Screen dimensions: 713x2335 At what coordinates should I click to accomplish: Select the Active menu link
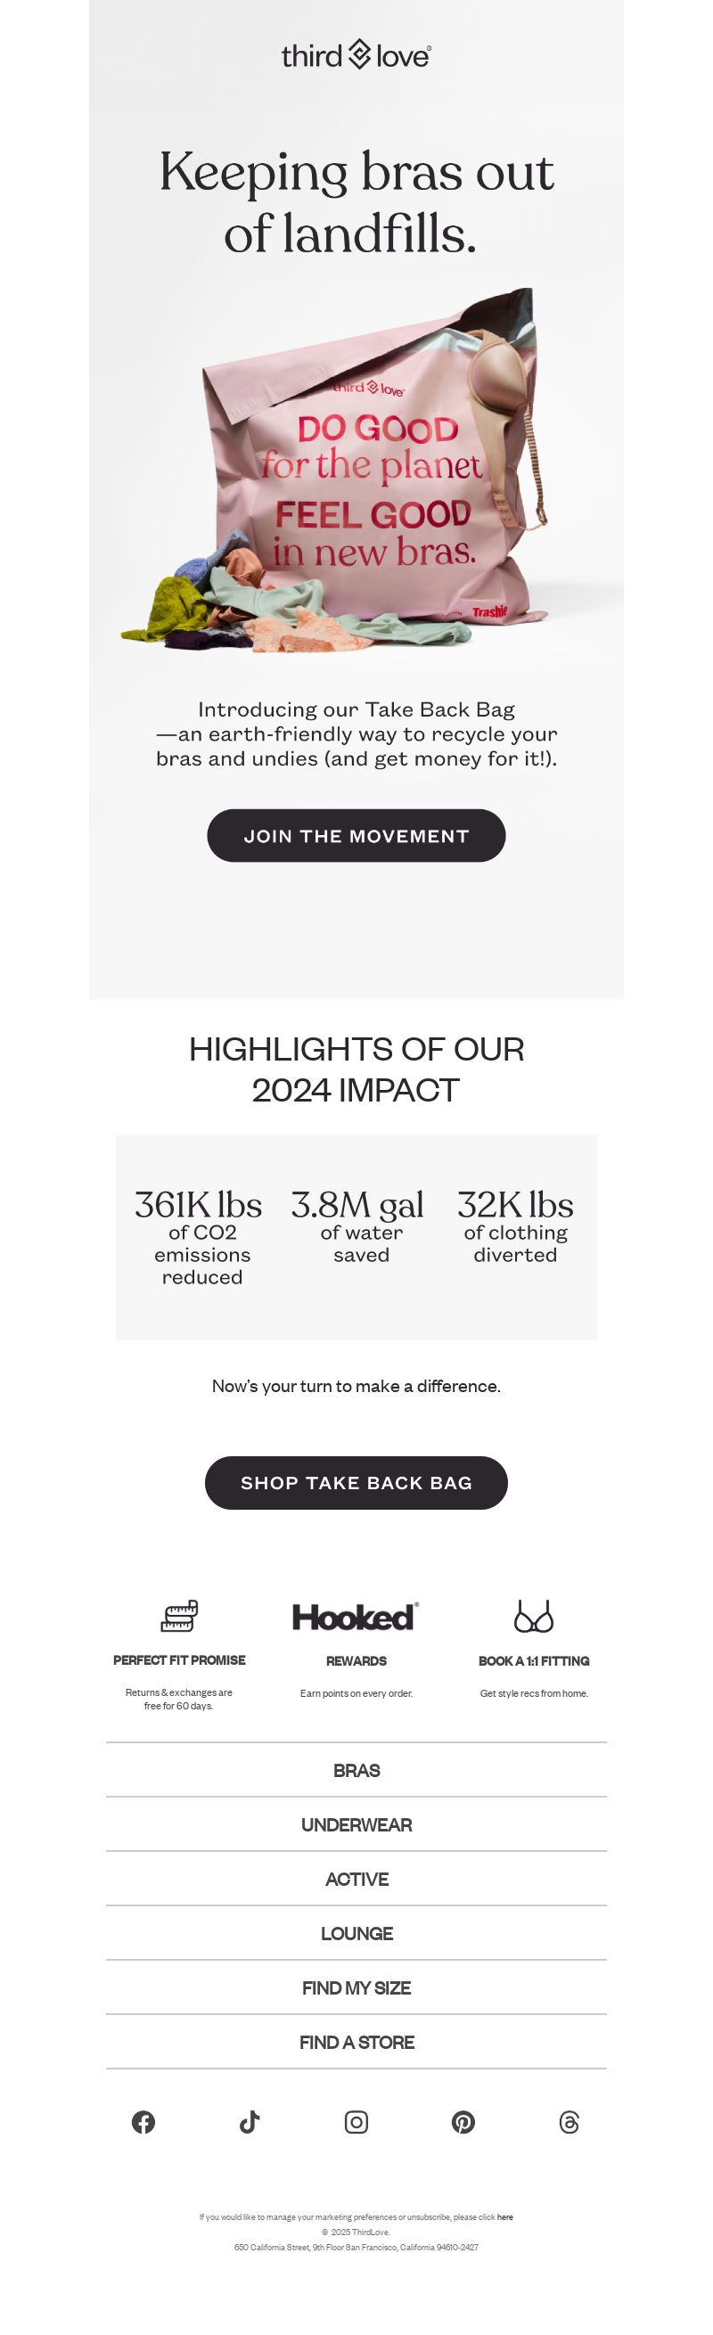(356, 1879)
